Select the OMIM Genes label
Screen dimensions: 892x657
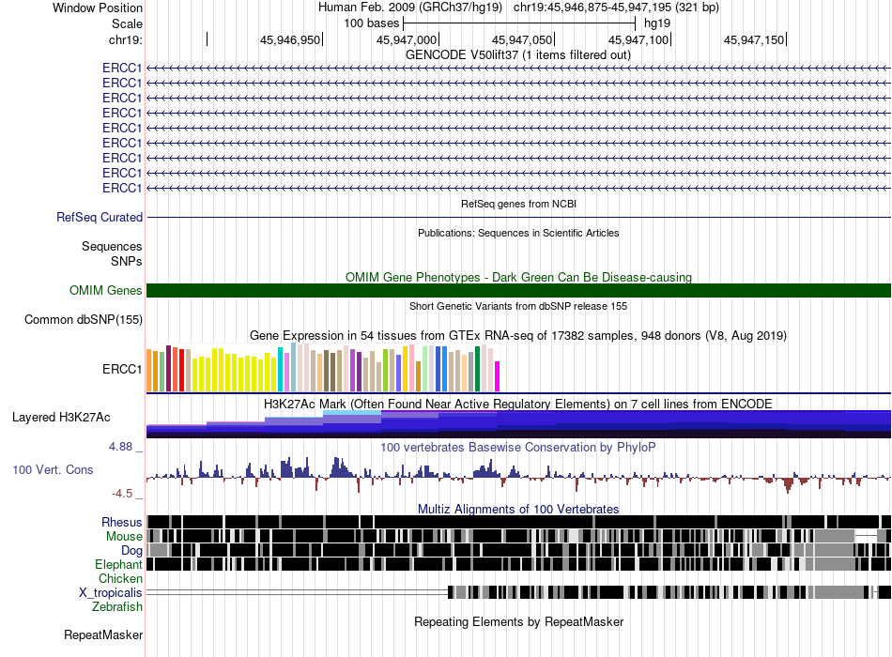[x=106, y=291]
